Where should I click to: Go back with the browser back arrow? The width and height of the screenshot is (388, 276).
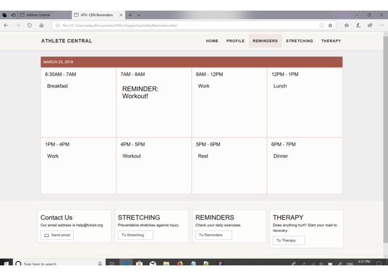click(6, 25)
